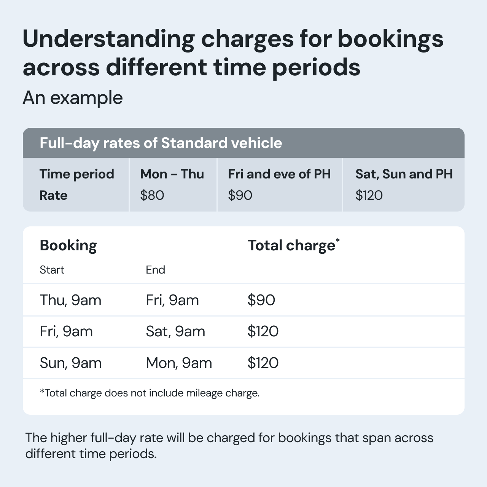
Task: Select the higher full-day rate note
Action: click(229, 446)
